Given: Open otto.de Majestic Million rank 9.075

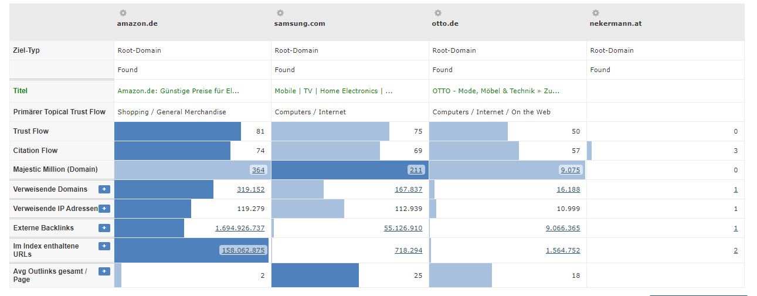Looking at the screenshot, I should [570, 170].
